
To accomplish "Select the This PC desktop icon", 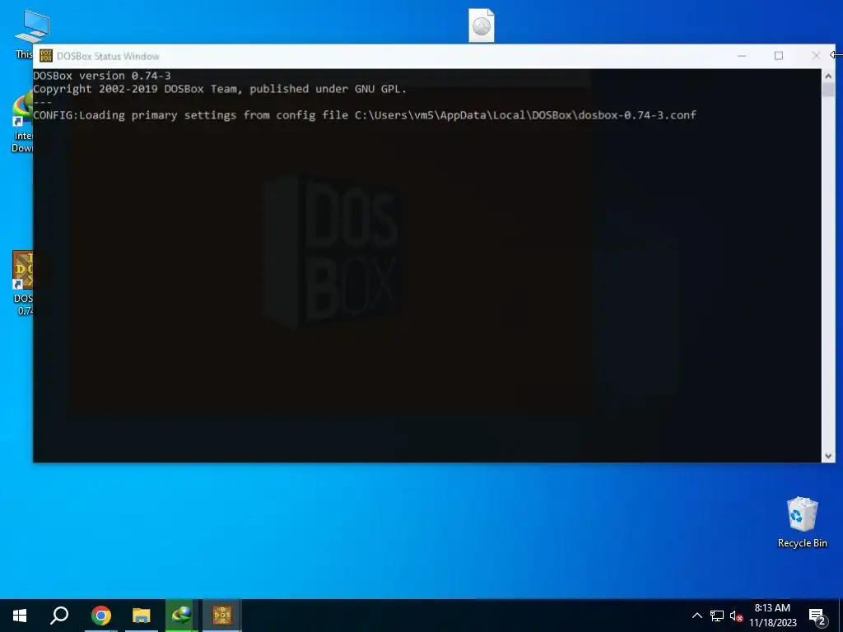I will click(x=24, y=35).
